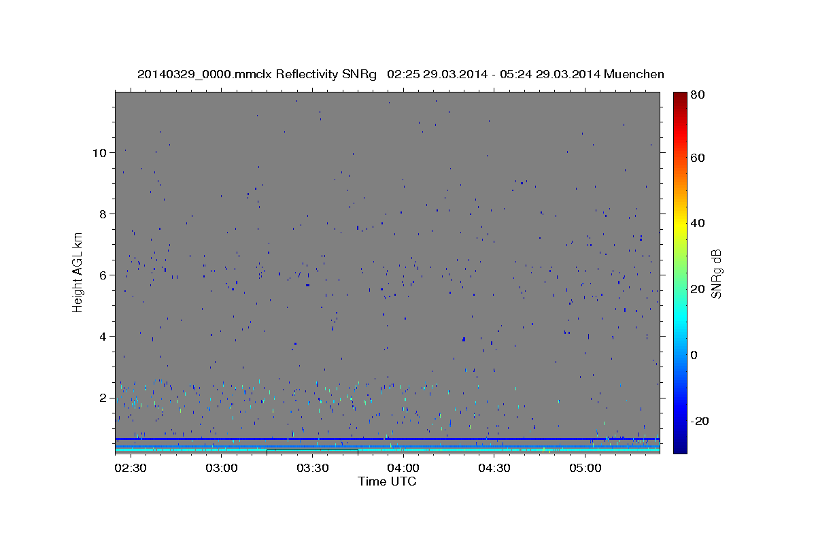
Task: Click the 04:00 time tick label
Action: [403, 468]
